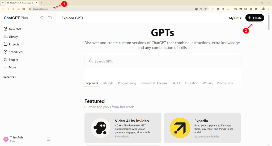Screen dimensions: 272x146
Task: Open Projects in the sidebar
Action: point(11,44)
